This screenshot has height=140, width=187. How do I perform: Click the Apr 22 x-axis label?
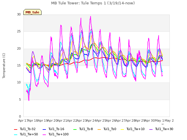pos(72,120)
